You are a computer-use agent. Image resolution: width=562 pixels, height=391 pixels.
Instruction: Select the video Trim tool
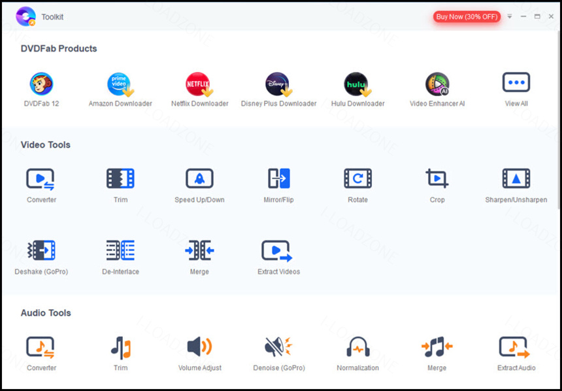[x=120, y=178]
